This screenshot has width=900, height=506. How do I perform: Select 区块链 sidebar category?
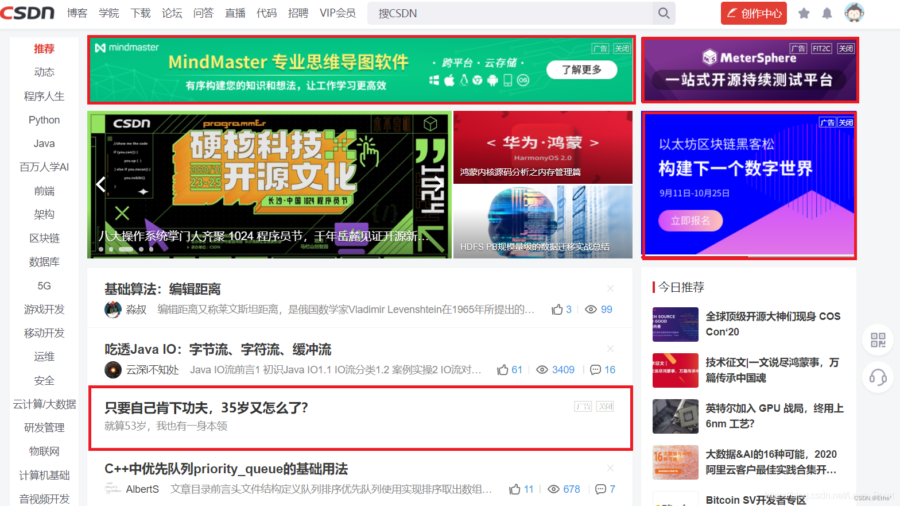pos(44,238)
